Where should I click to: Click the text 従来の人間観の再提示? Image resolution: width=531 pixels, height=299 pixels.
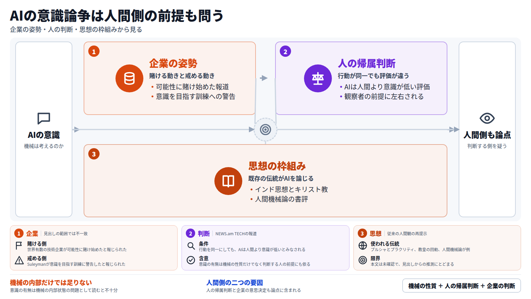point(407,234)
